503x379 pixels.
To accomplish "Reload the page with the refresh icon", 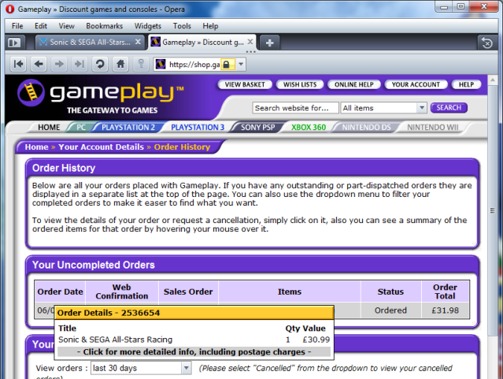I will 100,64.
